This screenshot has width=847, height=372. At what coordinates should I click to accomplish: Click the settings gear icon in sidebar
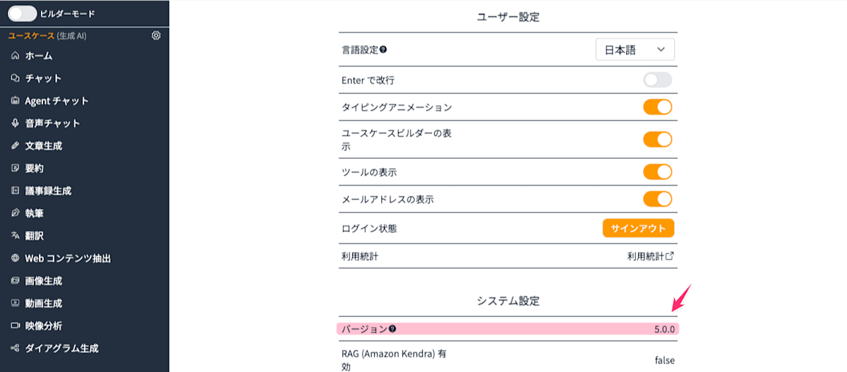pos(156,35)
